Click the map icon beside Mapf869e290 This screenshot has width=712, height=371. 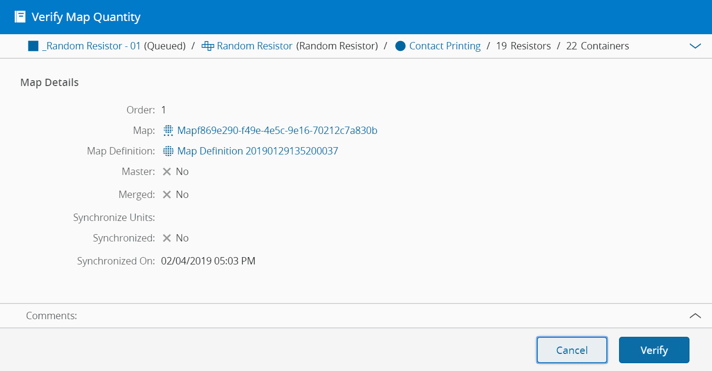click(168, 131)
